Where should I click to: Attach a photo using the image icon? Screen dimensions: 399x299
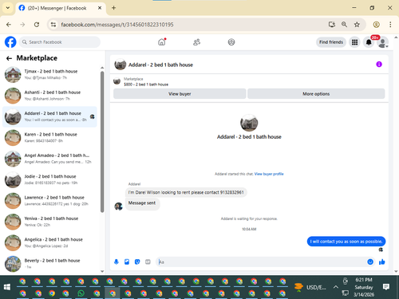127,262
